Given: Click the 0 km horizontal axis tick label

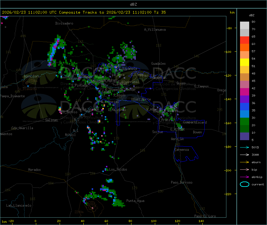Looking at the screenshot, I should pyautogui.click(x=35, y=221).
